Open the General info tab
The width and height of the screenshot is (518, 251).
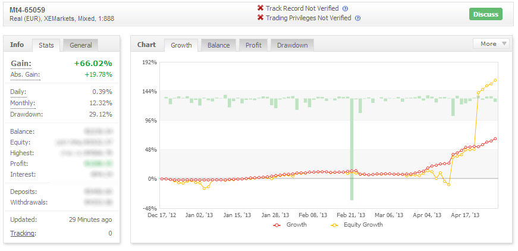click(80, 45)
